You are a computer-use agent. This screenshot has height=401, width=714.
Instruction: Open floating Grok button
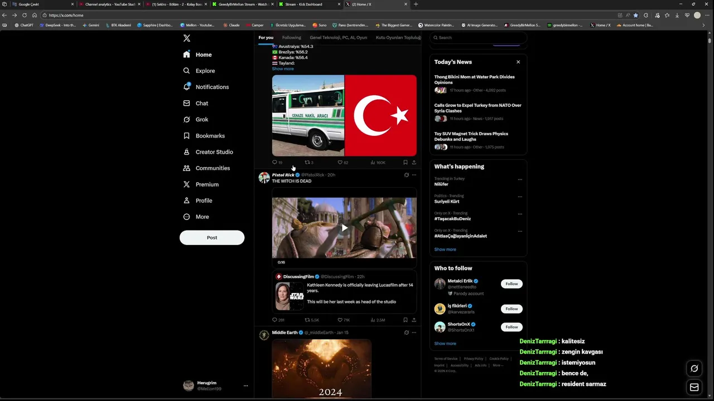pos(694,368)
